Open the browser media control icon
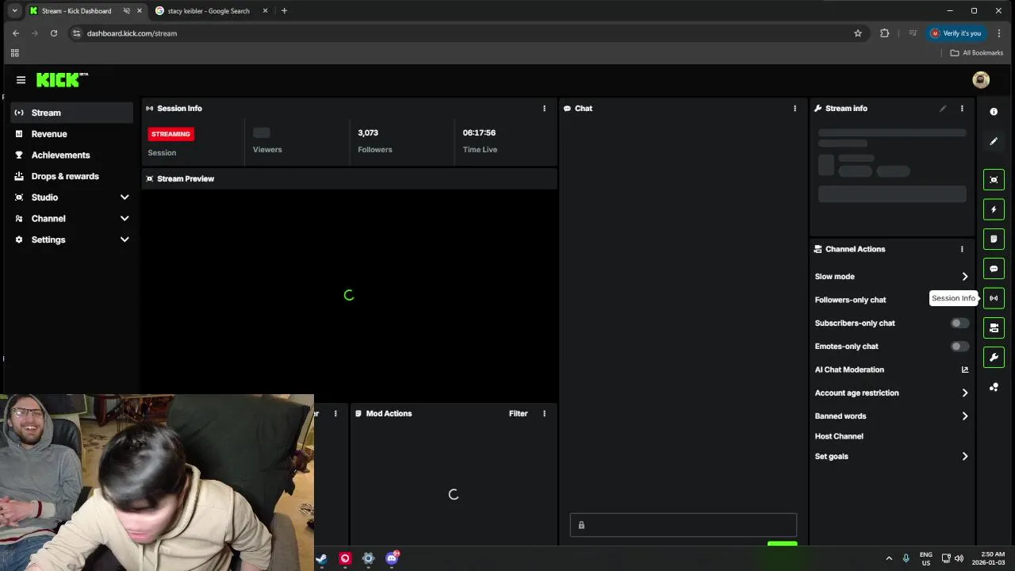Viewport: 1015px width, 571px height. click(x=913, y=33)
